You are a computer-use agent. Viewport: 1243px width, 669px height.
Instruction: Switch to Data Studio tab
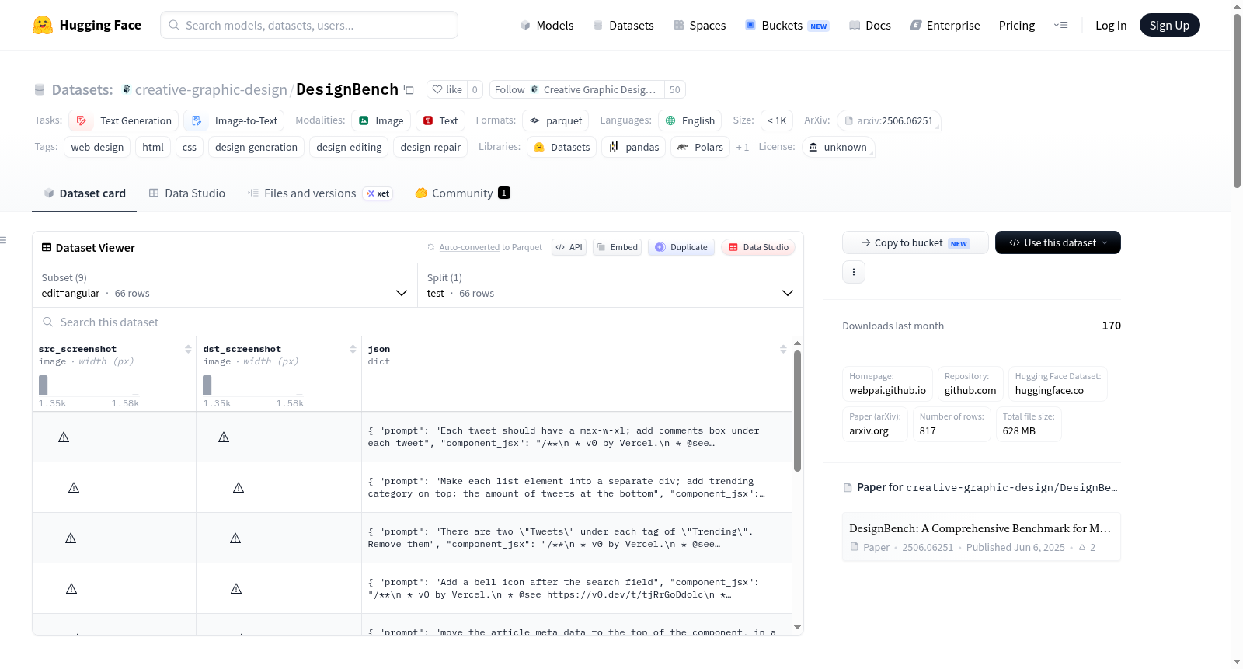(187, 193)
